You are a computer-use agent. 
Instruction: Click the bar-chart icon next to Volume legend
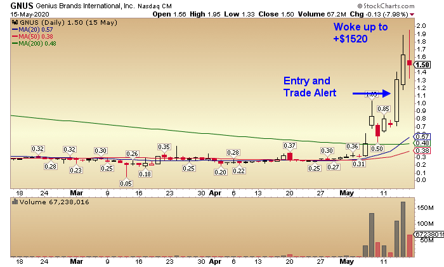tap(15, 202)
